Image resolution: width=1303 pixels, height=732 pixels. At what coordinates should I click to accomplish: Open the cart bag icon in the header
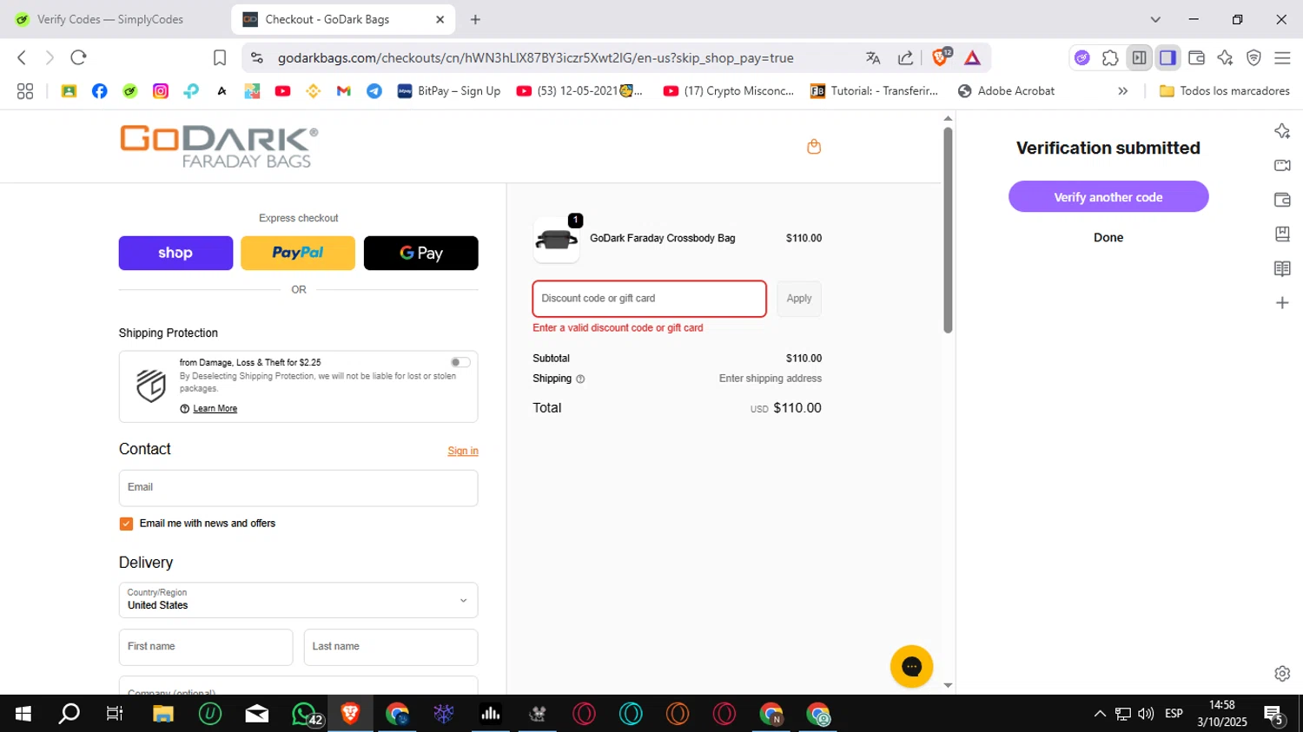[814, 147]
